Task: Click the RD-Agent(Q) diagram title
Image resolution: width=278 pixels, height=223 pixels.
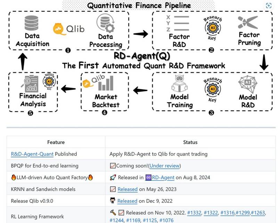Action: tap(142, 56)
